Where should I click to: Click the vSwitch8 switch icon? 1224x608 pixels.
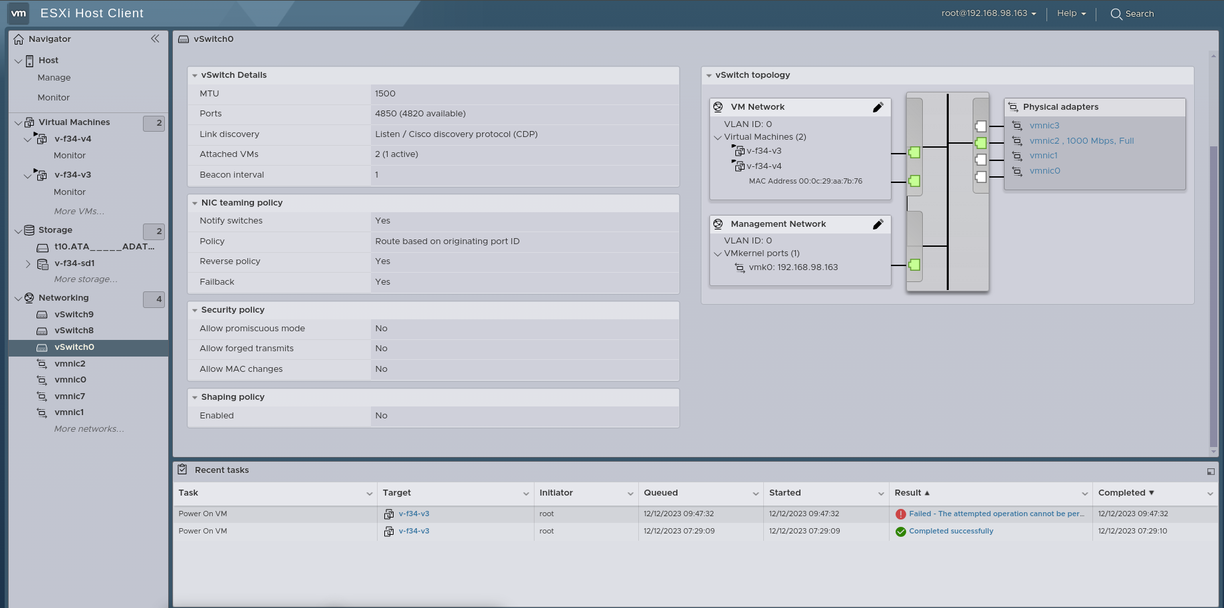click(42, 331)
